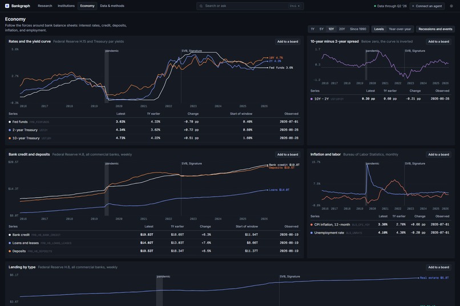
Task: Click the Fed funds white series dot
Action: 10,122
